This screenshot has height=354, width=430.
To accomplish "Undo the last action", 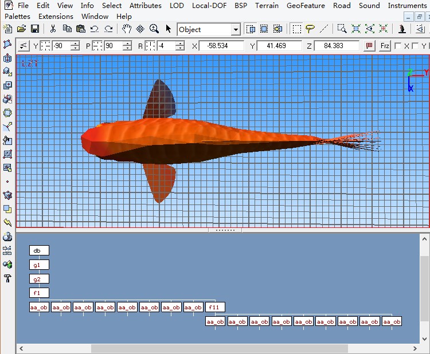I will [x=95, y=29].
